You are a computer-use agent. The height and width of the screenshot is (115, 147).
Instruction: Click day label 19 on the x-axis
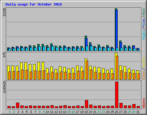click(x=86, y=112)
